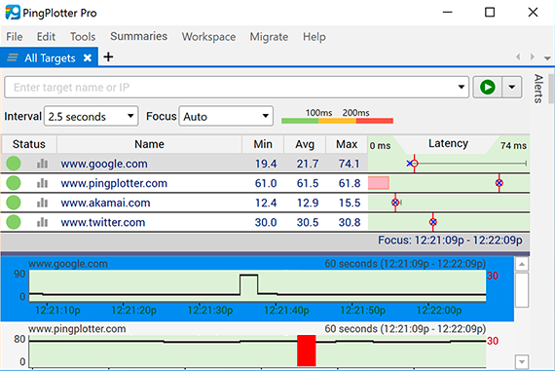Image resolution: width=555 pixels, height=371 pixels.
Task: Open the Interval 2.5 seconds dropdown
Action: coord(91,116)
